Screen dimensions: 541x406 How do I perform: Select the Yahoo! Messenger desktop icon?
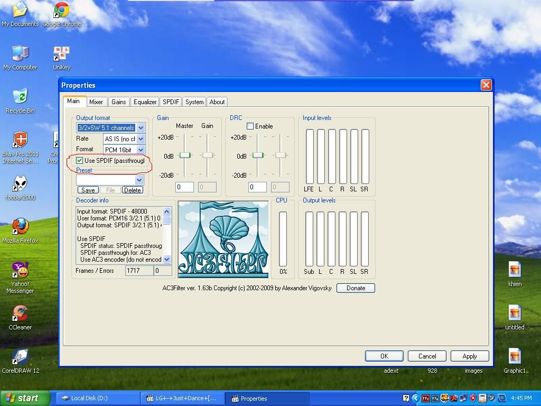point(20,278)
